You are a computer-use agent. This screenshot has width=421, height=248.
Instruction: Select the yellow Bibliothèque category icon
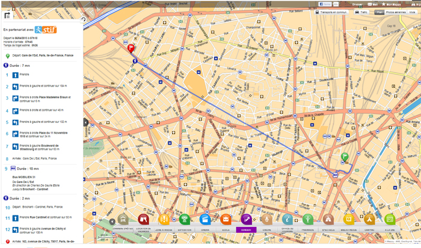tap(348, 219)
